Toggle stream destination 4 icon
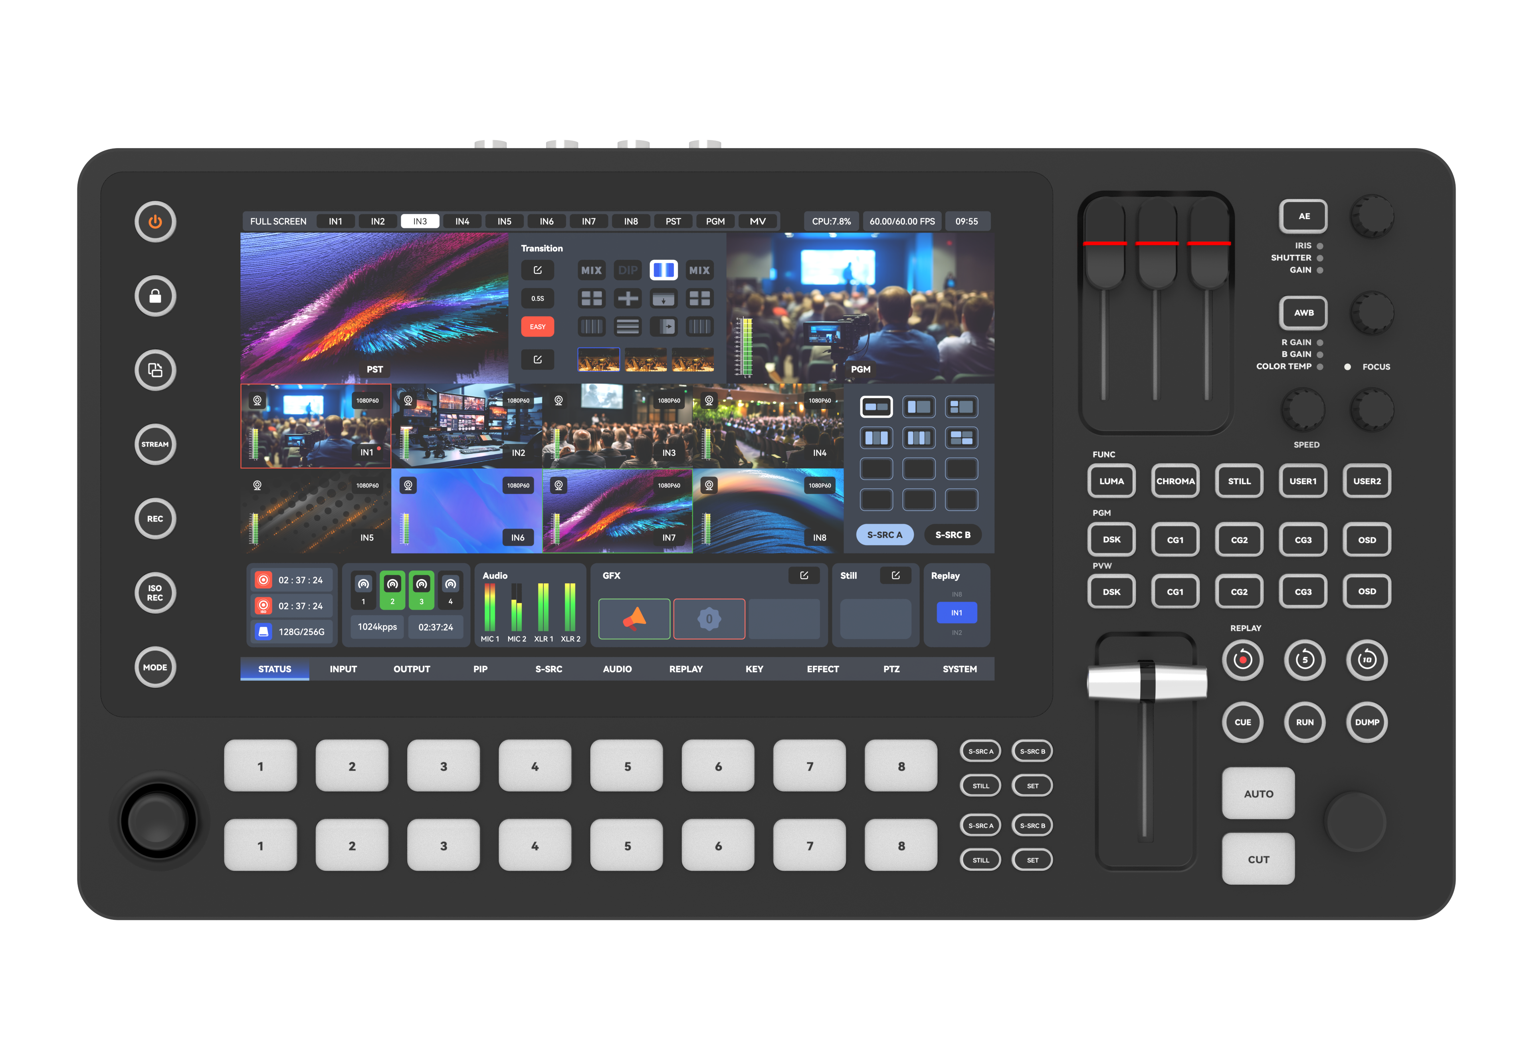This screenshot has width=1533, height=1054. pyautogui.click(x=450, y=590)
